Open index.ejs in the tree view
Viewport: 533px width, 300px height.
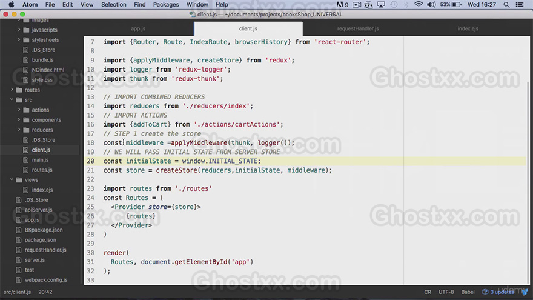(x=42, y=190)
